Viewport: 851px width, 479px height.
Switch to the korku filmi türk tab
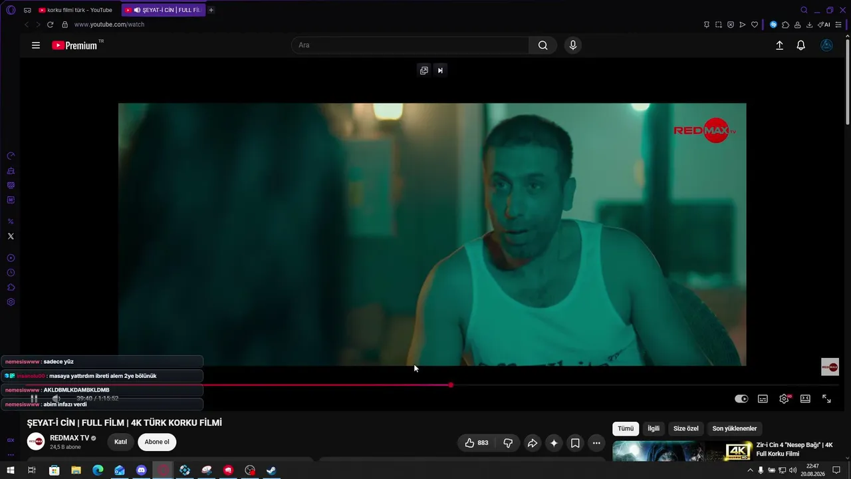tap(75, 10)
